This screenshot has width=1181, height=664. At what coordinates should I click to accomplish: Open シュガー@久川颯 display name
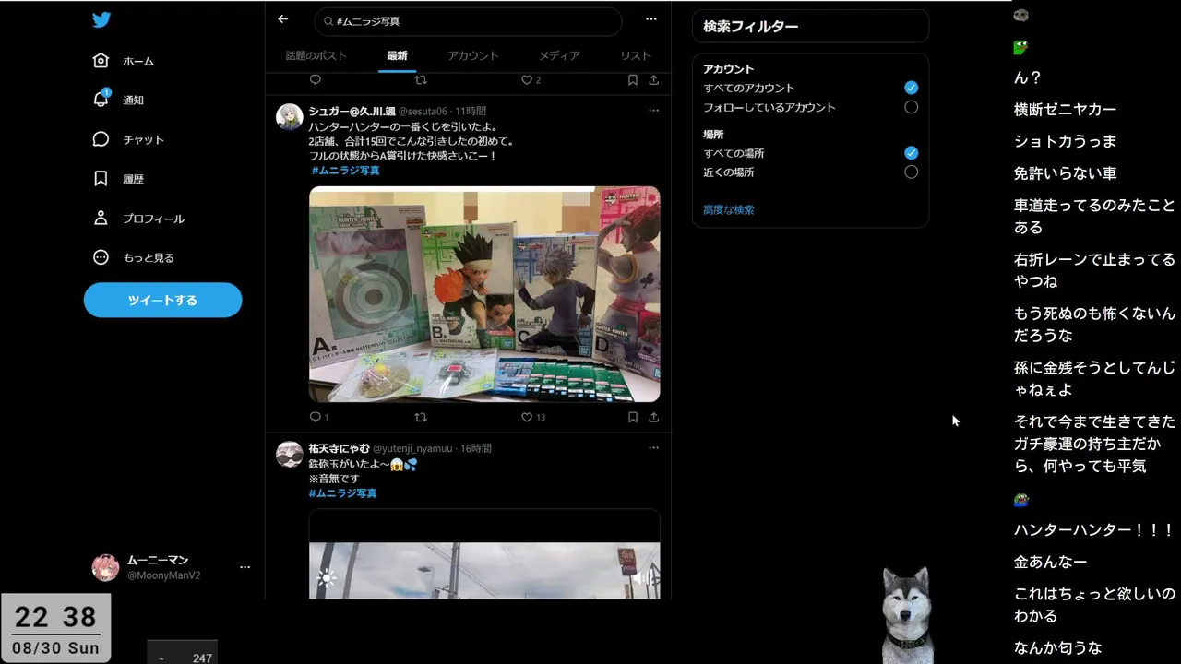pyautogui.click(x=352, y=111)
